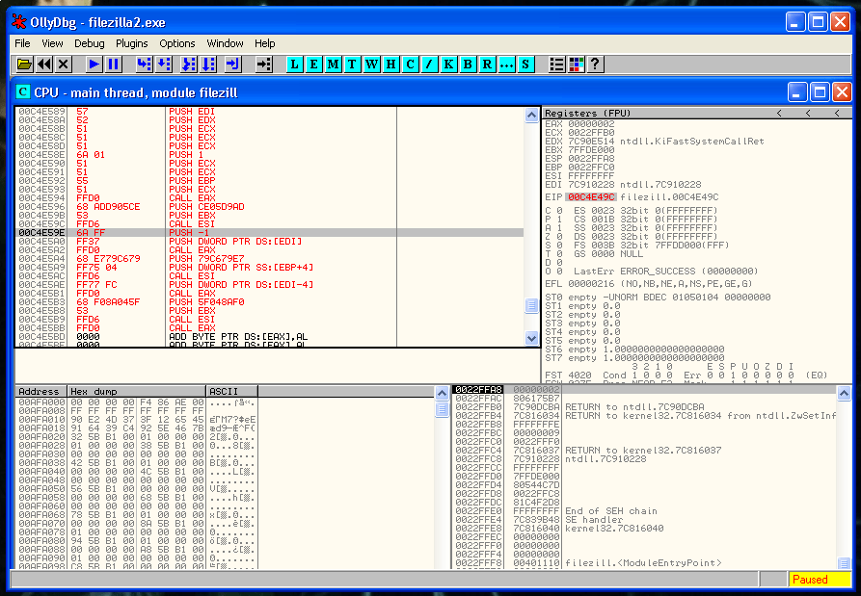Select stack row filezill.<ModuleEntryPoint>
The image size is (861, 596).
click(x=645, y=563)
